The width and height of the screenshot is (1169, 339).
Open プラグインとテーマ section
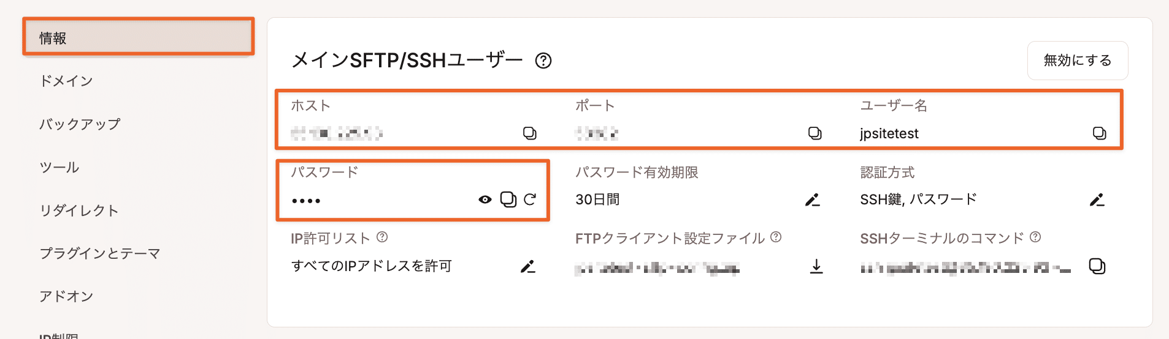coord(100,253)
